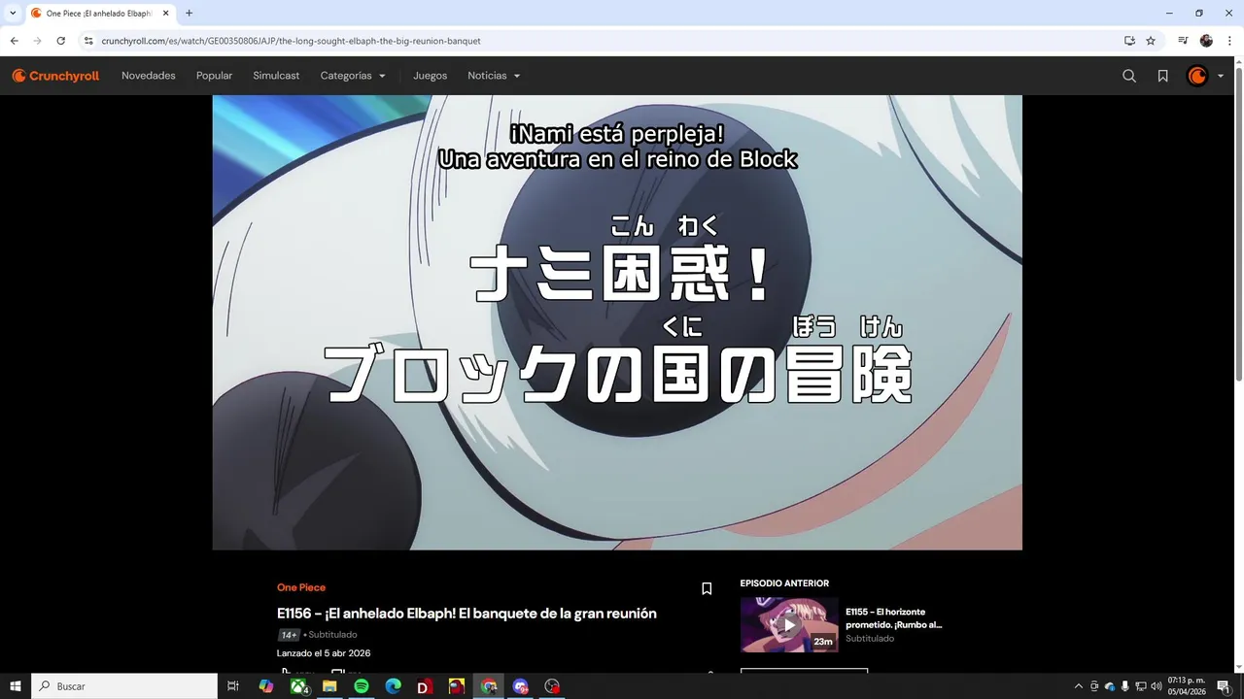The width and height of the screenshot is (1244, 699).
Task: Open the Crunchyroll watchlist bookmark icon in header
Action: point(1162,76)
